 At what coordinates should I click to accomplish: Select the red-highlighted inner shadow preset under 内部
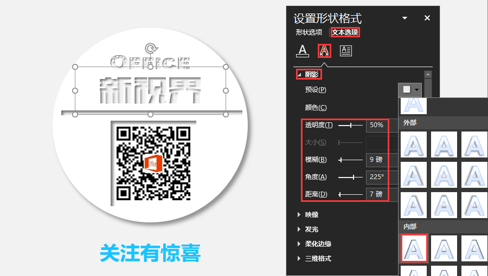pos(414,247)
